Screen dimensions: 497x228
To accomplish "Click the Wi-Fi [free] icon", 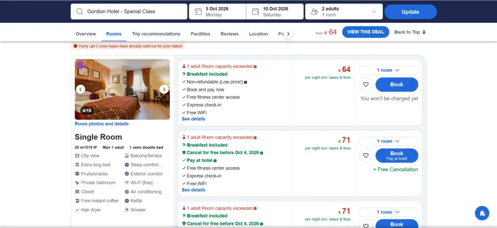I will [x=127, y=183].
